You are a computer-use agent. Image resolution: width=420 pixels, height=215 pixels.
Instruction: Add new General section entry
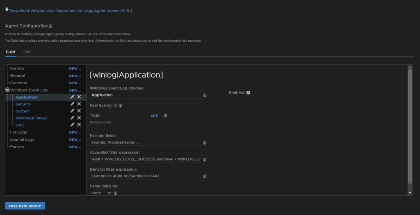click(75, 76)
